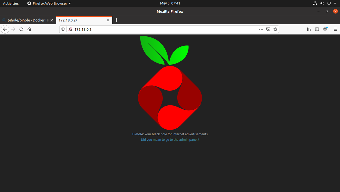
Task: Open the system status power menu
Action: (329, 3)
